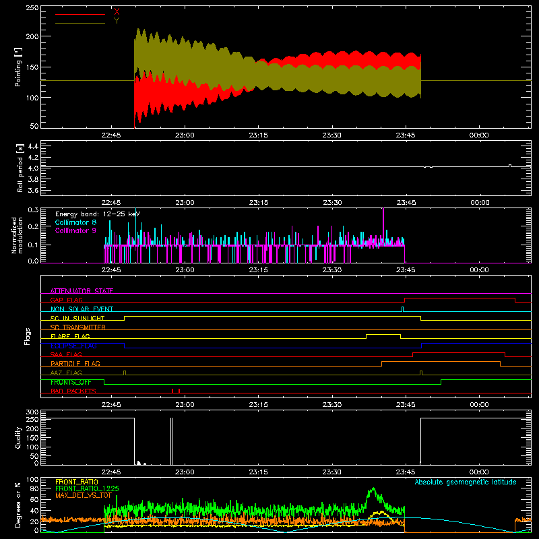Viewport: 539px width, 539px height.
Task: Click the Flags axis title
Action: (x=27, y=336)
